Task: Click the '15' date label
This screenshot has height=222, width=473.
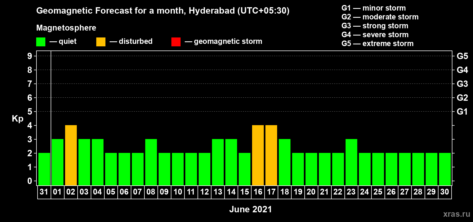Action: coord(244,192)
